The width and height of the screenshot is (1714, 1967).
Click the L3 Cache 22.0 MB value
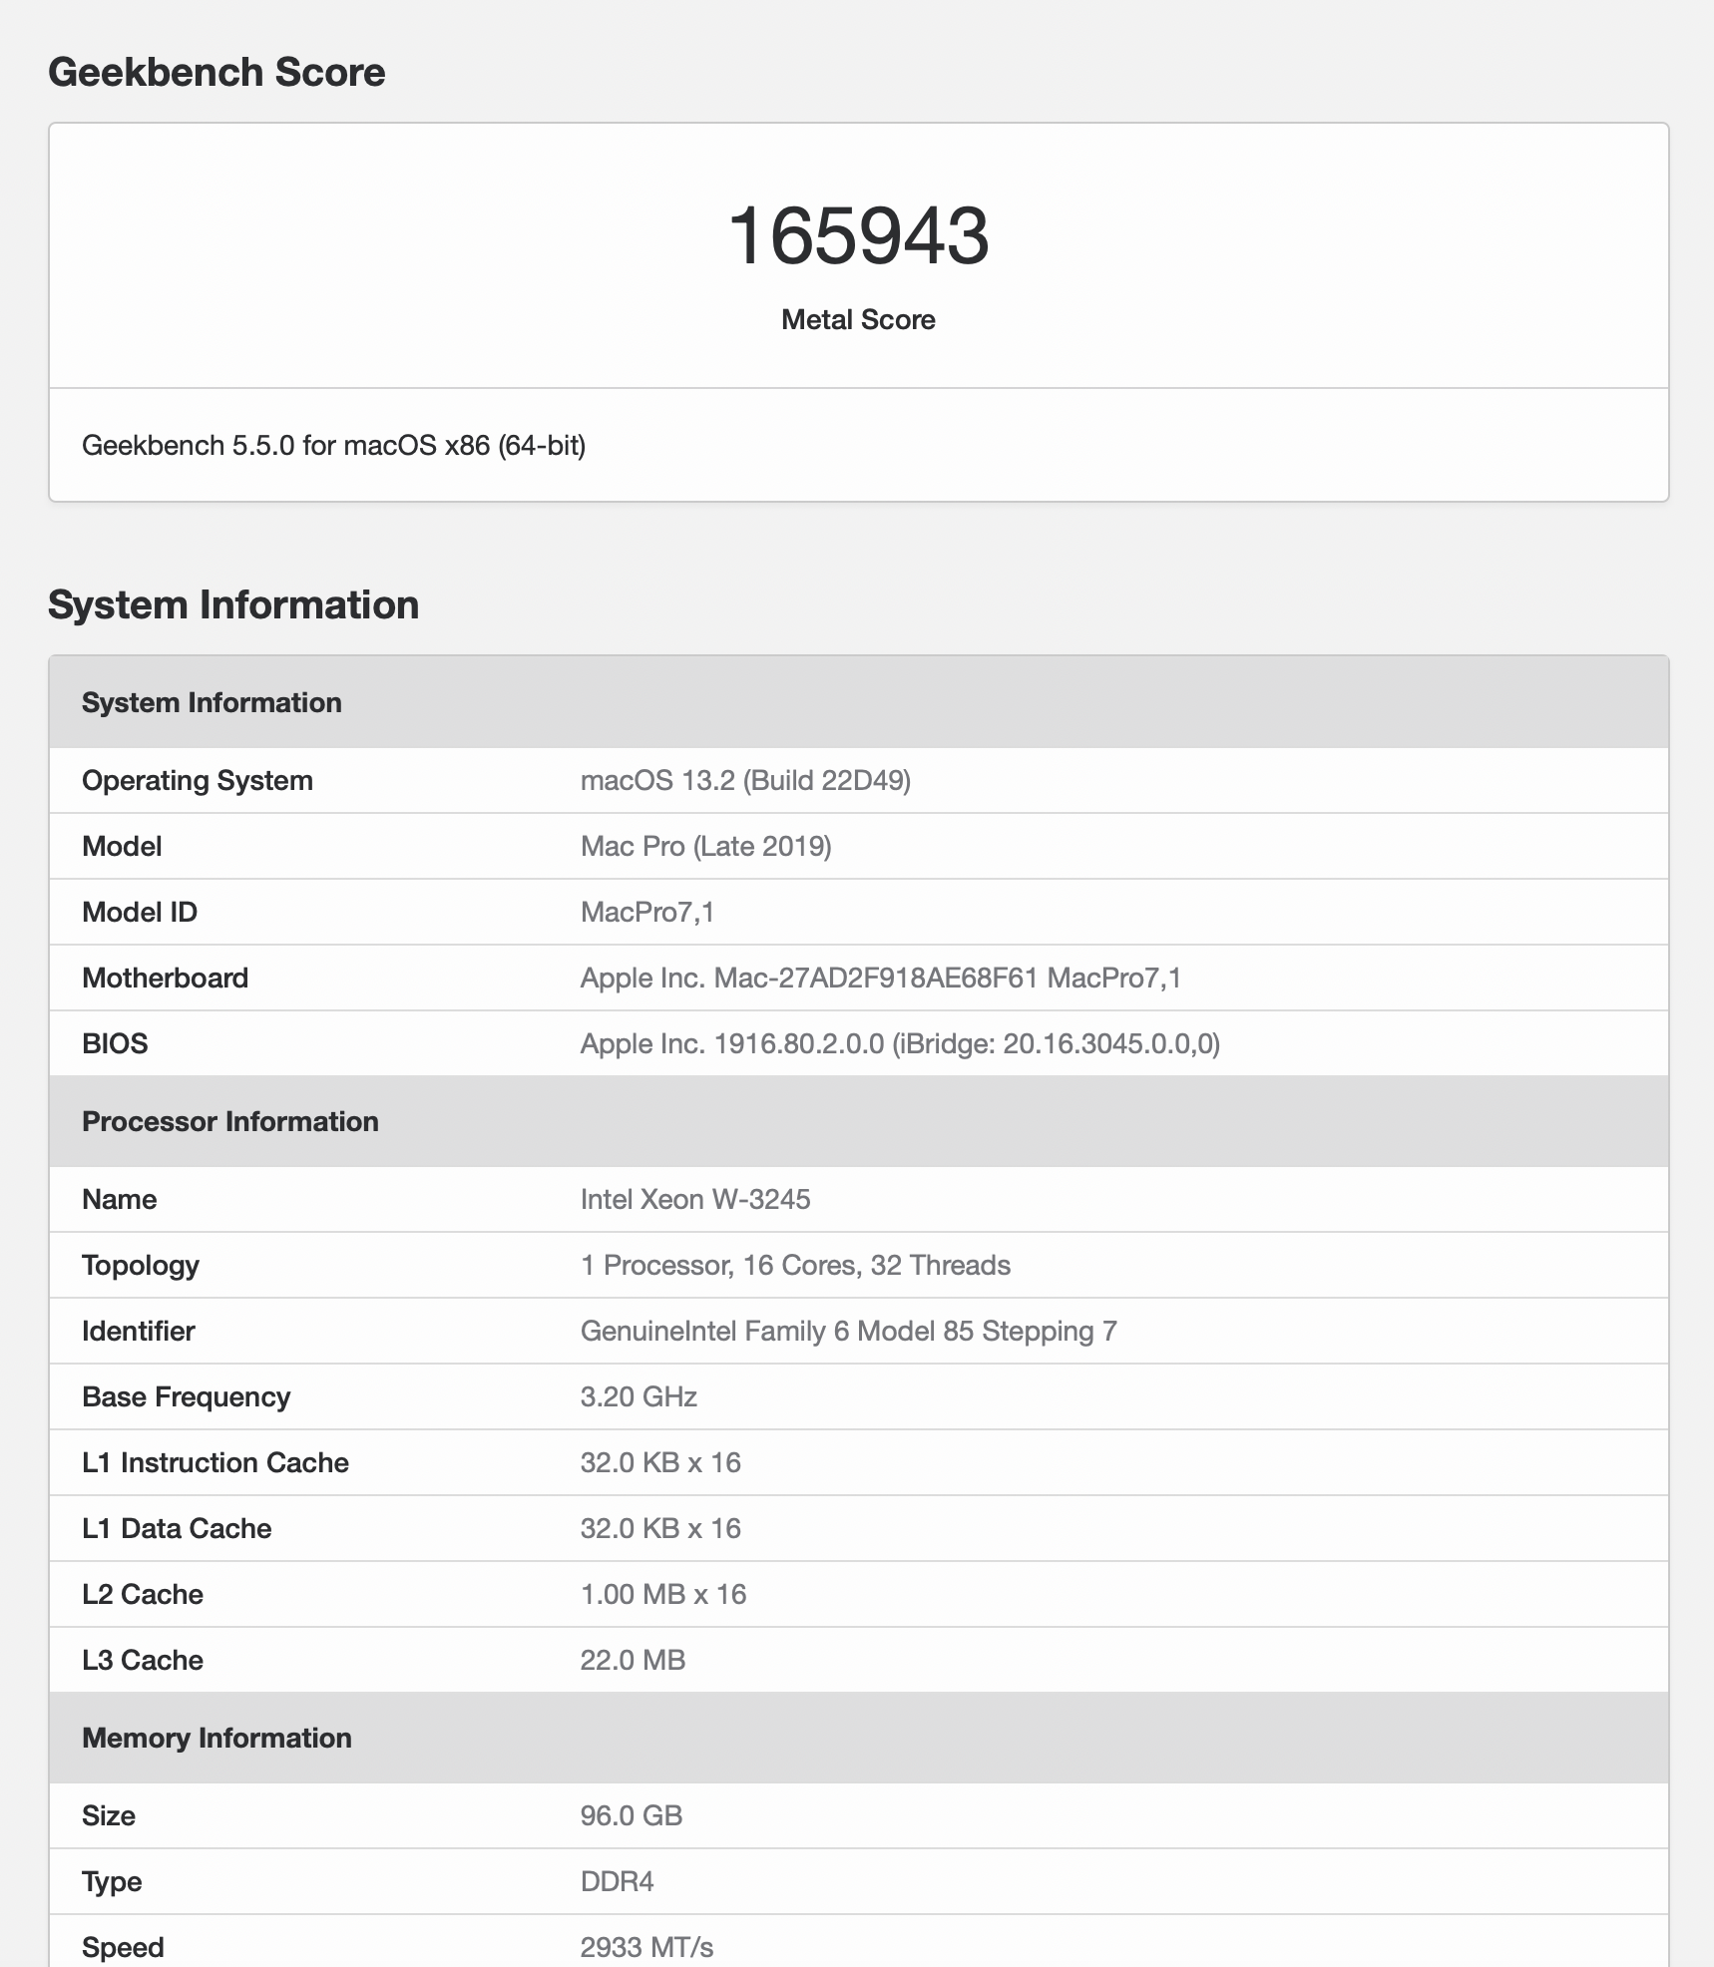tap(633, 1660)
